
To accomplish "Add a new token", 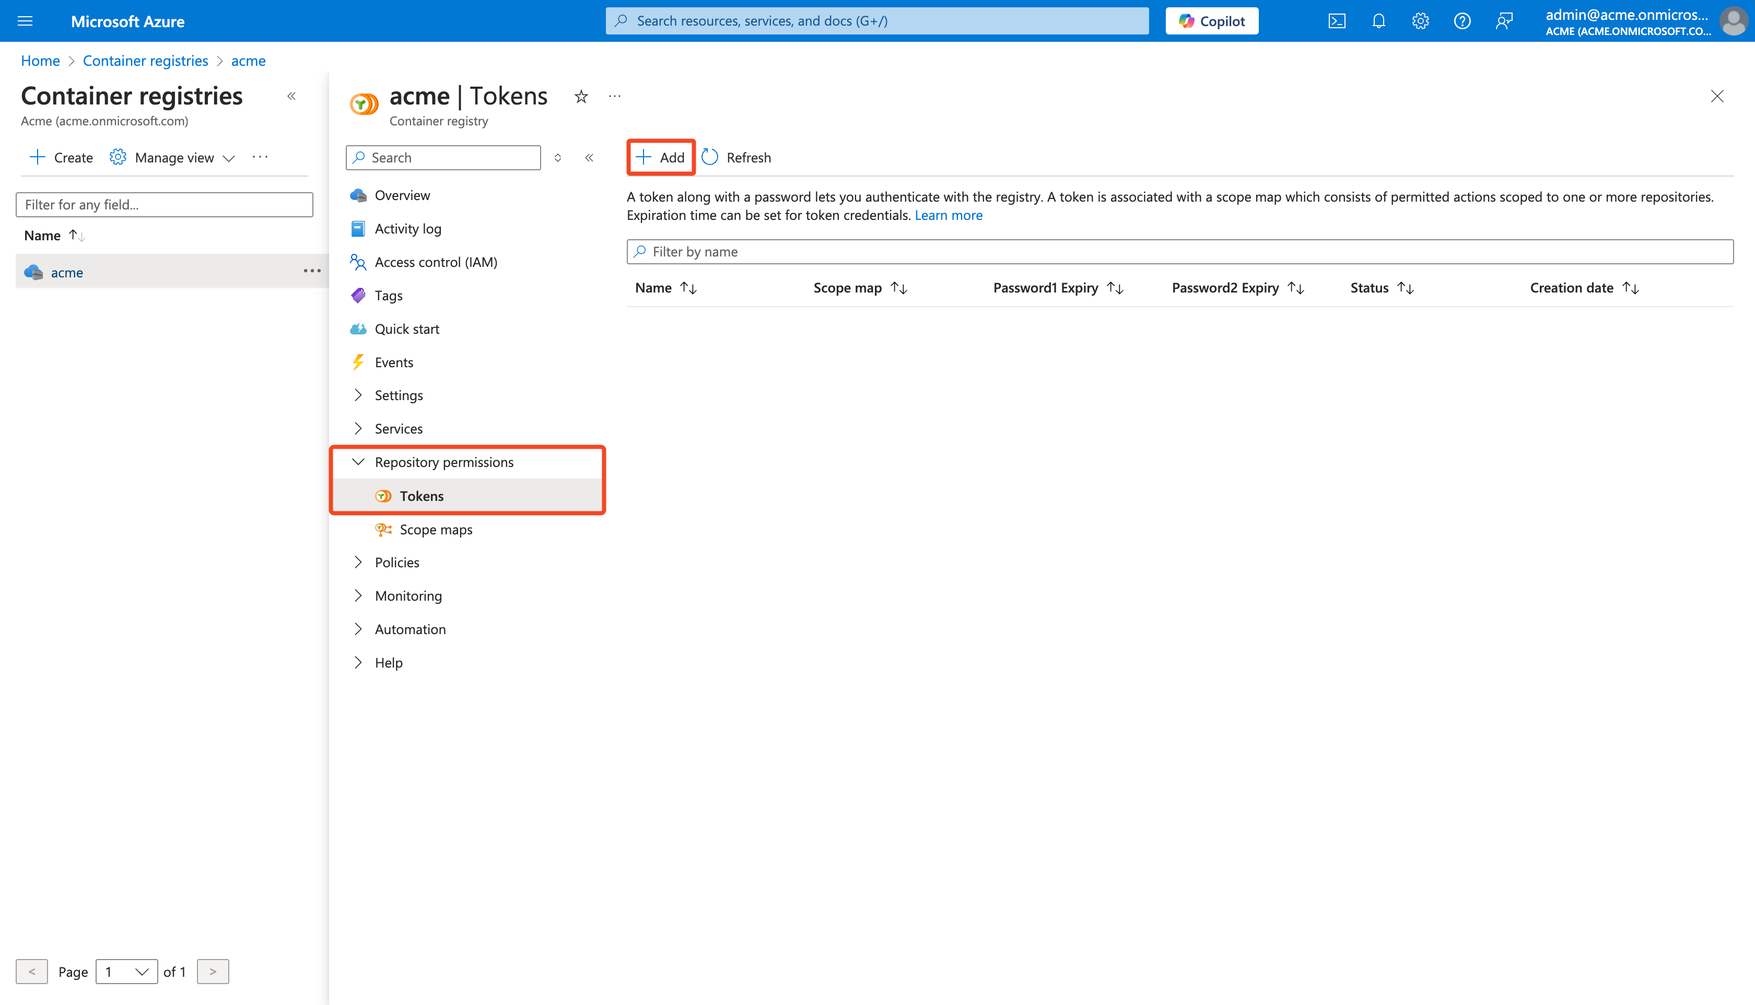I will pyautogui.click(x=660, y=157).
